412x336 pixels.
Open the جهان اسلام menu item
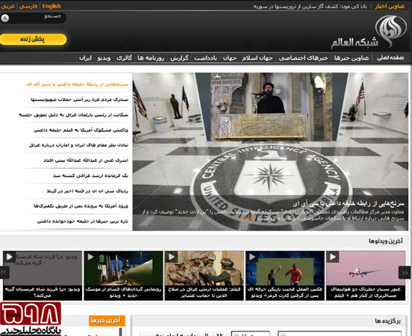point(257,57)
